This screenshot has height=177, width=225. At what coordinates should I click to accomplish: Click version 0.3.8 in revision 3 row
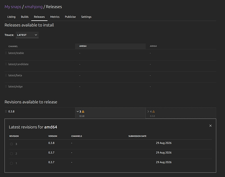[x=51, y=143]
